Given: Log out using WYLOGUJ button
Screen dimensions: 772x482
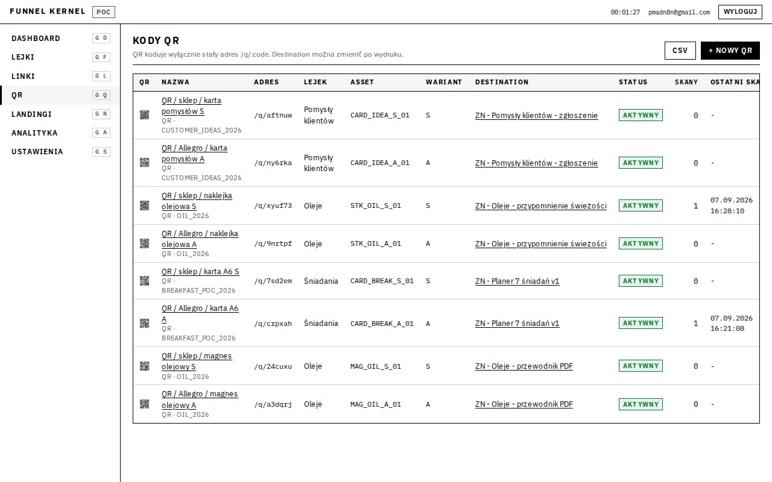Looking at the screenshot, I should (x=740, y=12).
